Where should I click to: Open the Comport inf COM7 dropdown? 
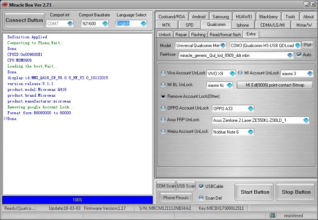tap(70, 24)
